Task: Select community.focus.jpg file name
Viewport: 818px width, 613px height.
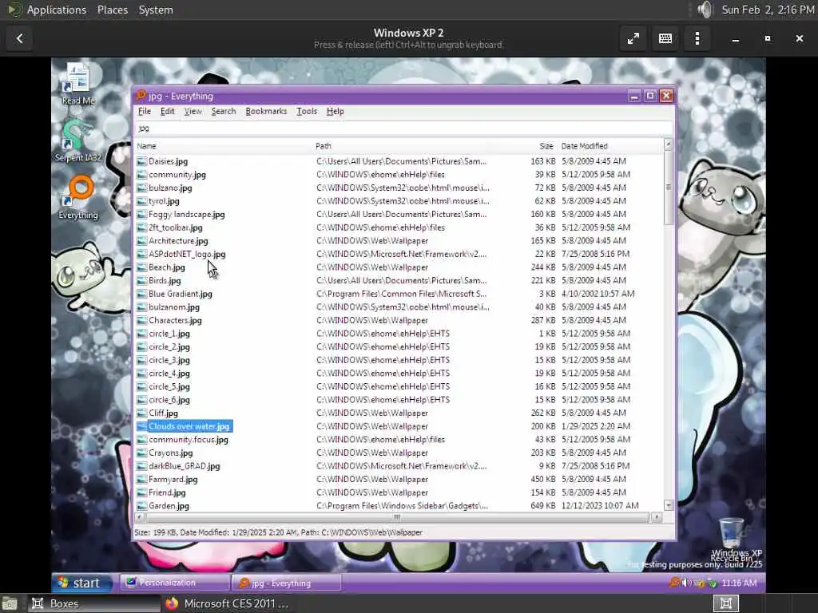Action: pyautogui.click(x=189, y=440)
